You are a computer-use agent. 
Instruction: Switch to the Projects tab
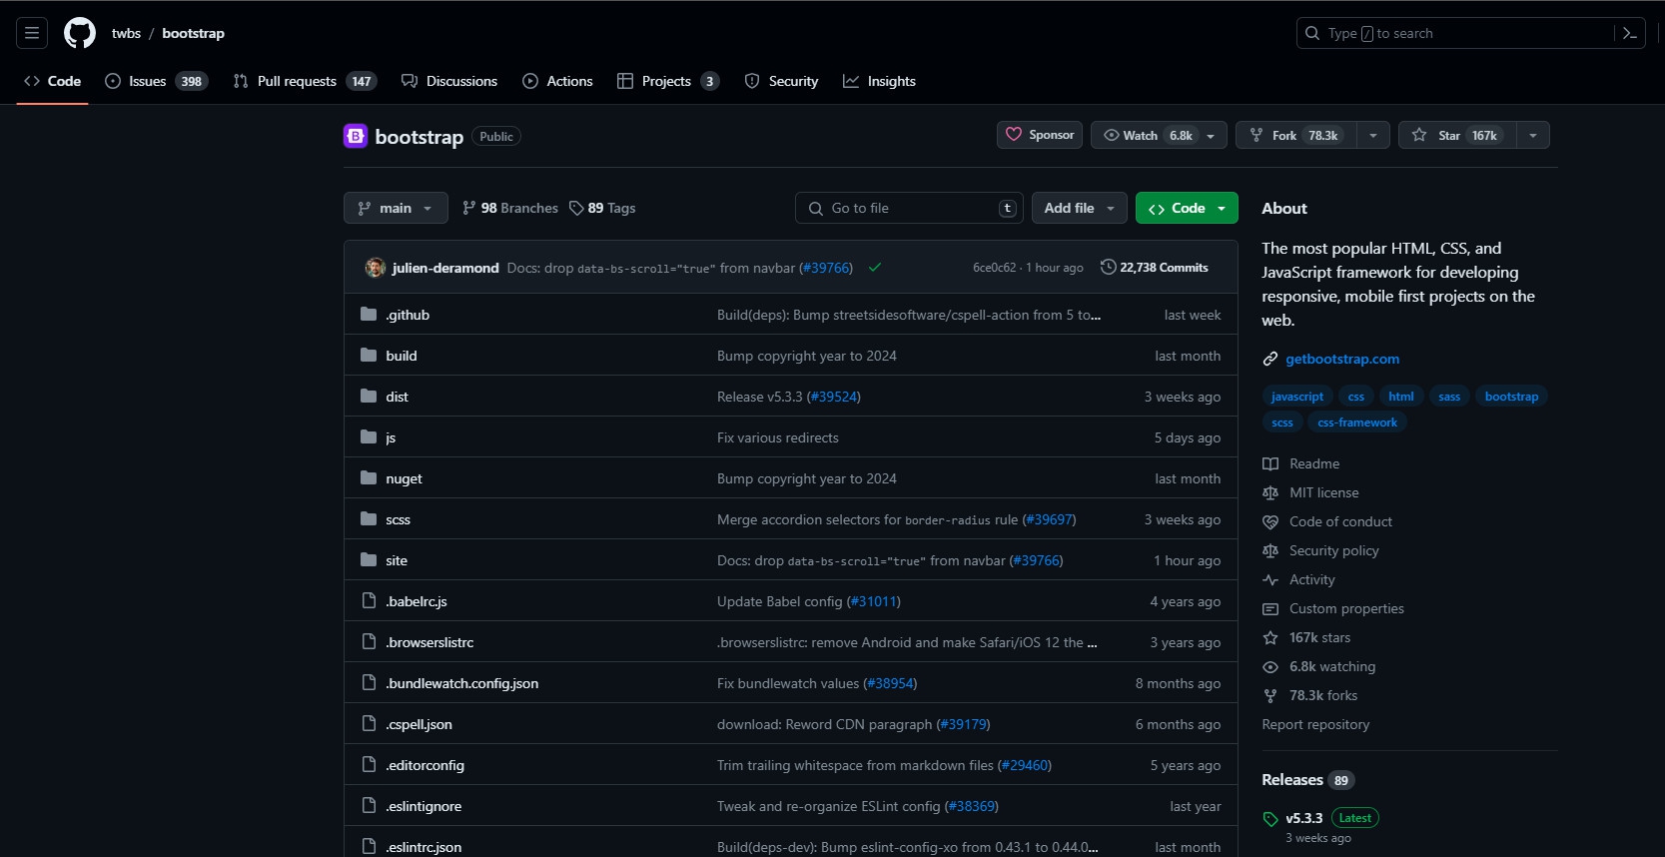668,81
